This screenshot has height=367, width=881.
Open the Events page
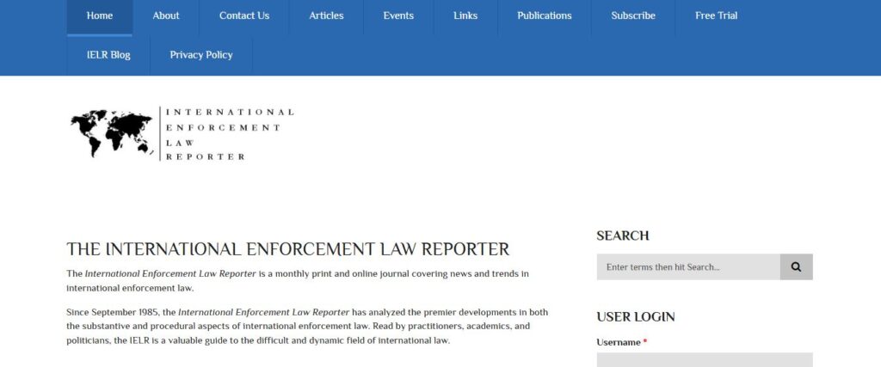(398, 15)
